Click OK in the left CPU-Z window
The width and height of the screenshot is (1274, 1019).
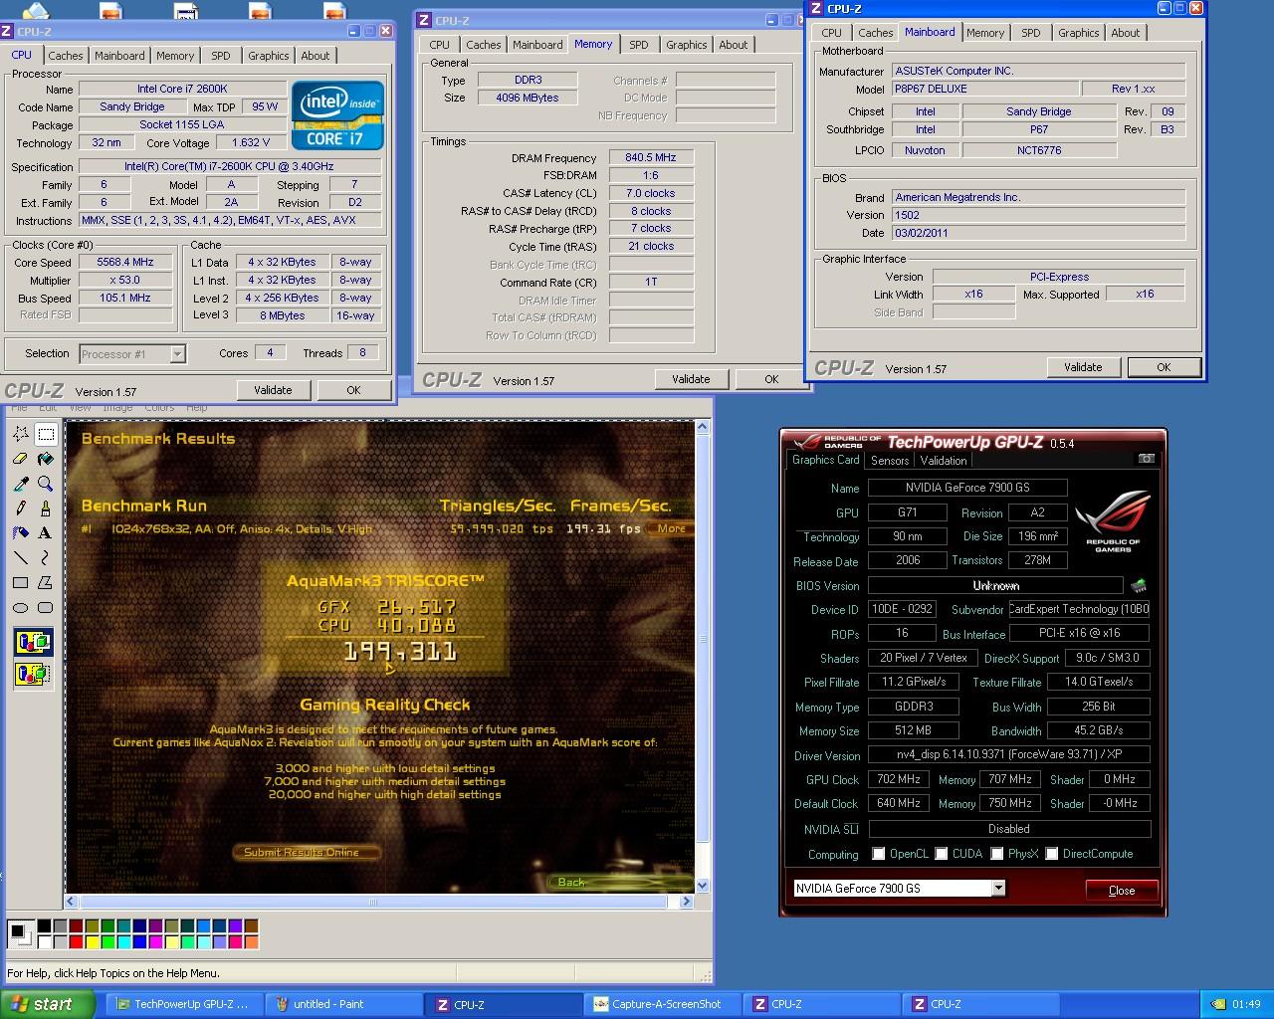coord(353,390)
